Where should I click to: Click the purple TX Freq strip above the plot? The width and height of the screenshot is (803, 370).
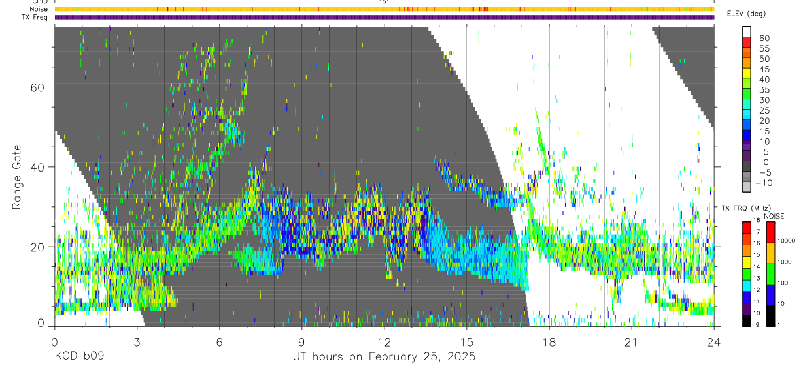[x=384, y=17]
